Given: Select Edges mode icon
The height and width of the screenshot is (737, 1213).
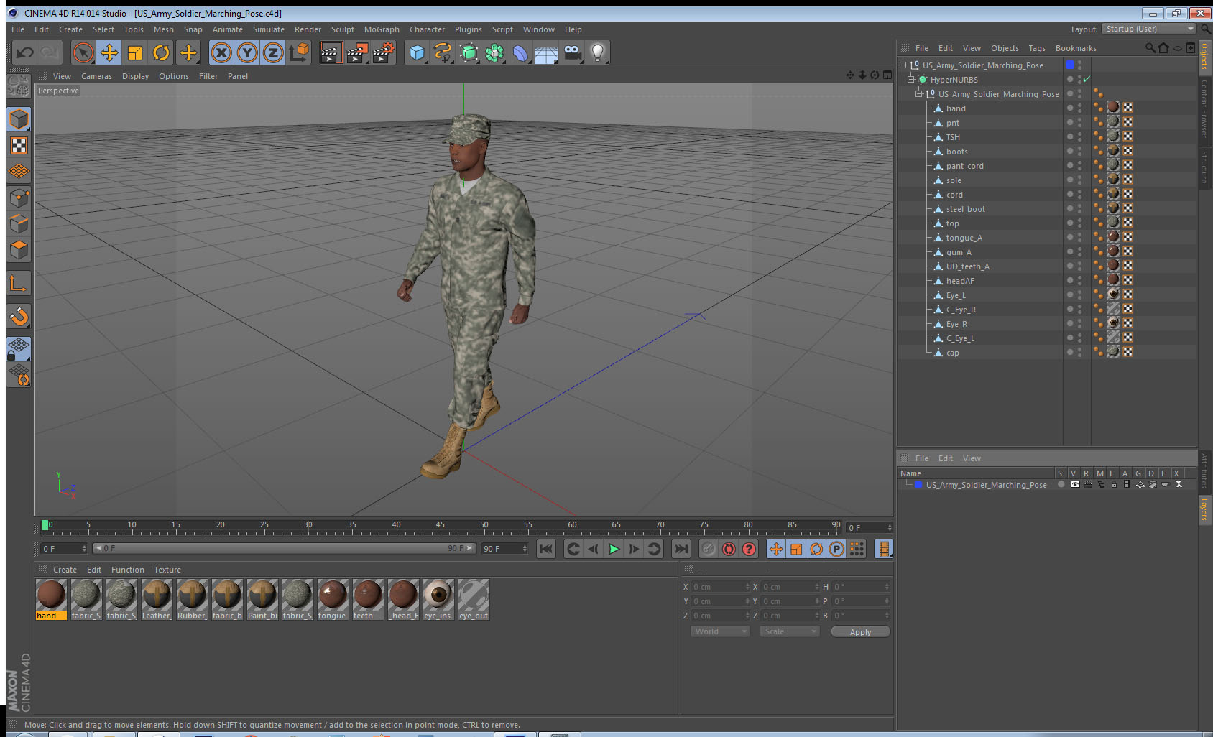Looking at the screenshot, I should pyautogui.click(x=19, y=223).
